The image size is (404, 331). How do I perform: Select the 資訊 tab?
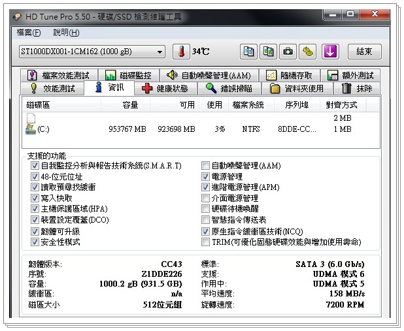109,87
